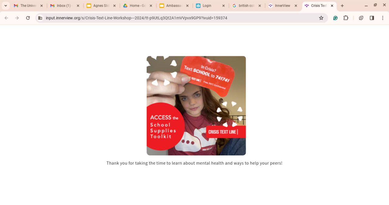Image resolution: width=389 pixels, height=205 pixels.
Task: Open the Grammarly extension
Action: [x=336, y=18]
